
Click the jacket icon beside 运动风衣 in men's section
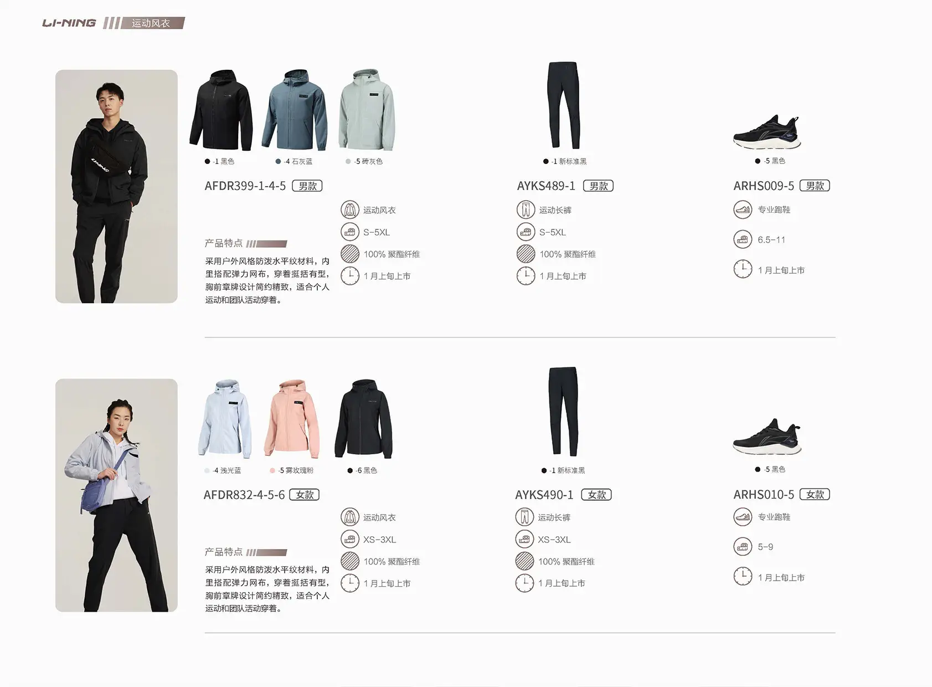[x=350, y=210]
